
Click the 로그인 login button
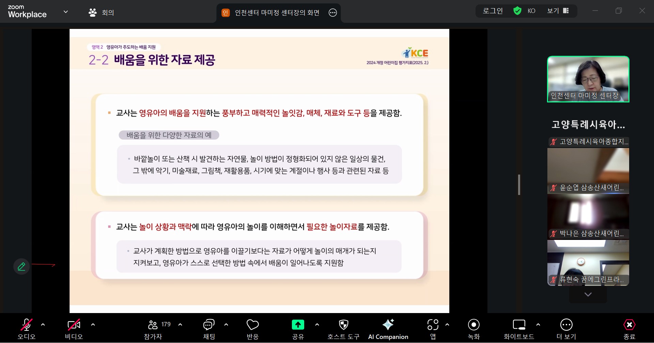[493, 11]
